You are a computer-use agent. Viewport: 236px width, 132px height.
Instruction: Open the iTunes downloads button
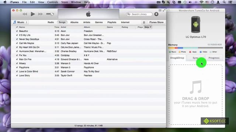tap(156, 14)
